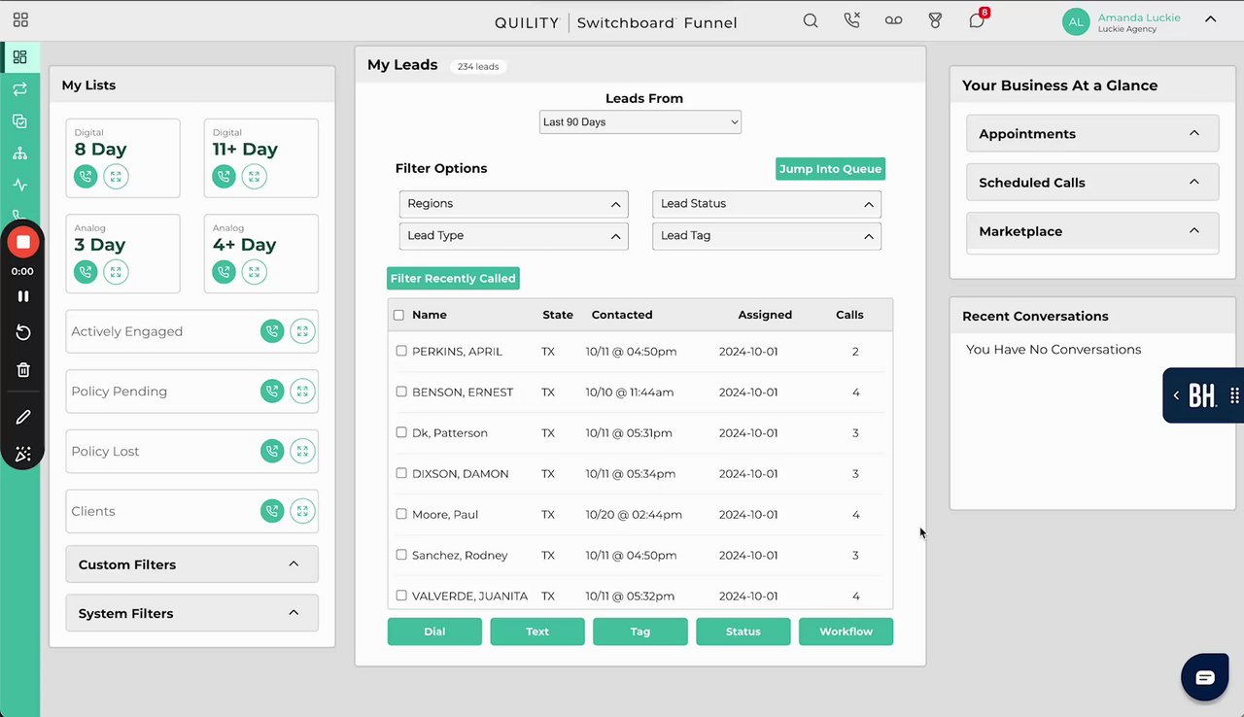Open the org hierarchy item in left sidebar
This screenshot has height=717, width=1244.
click(19, 154)
